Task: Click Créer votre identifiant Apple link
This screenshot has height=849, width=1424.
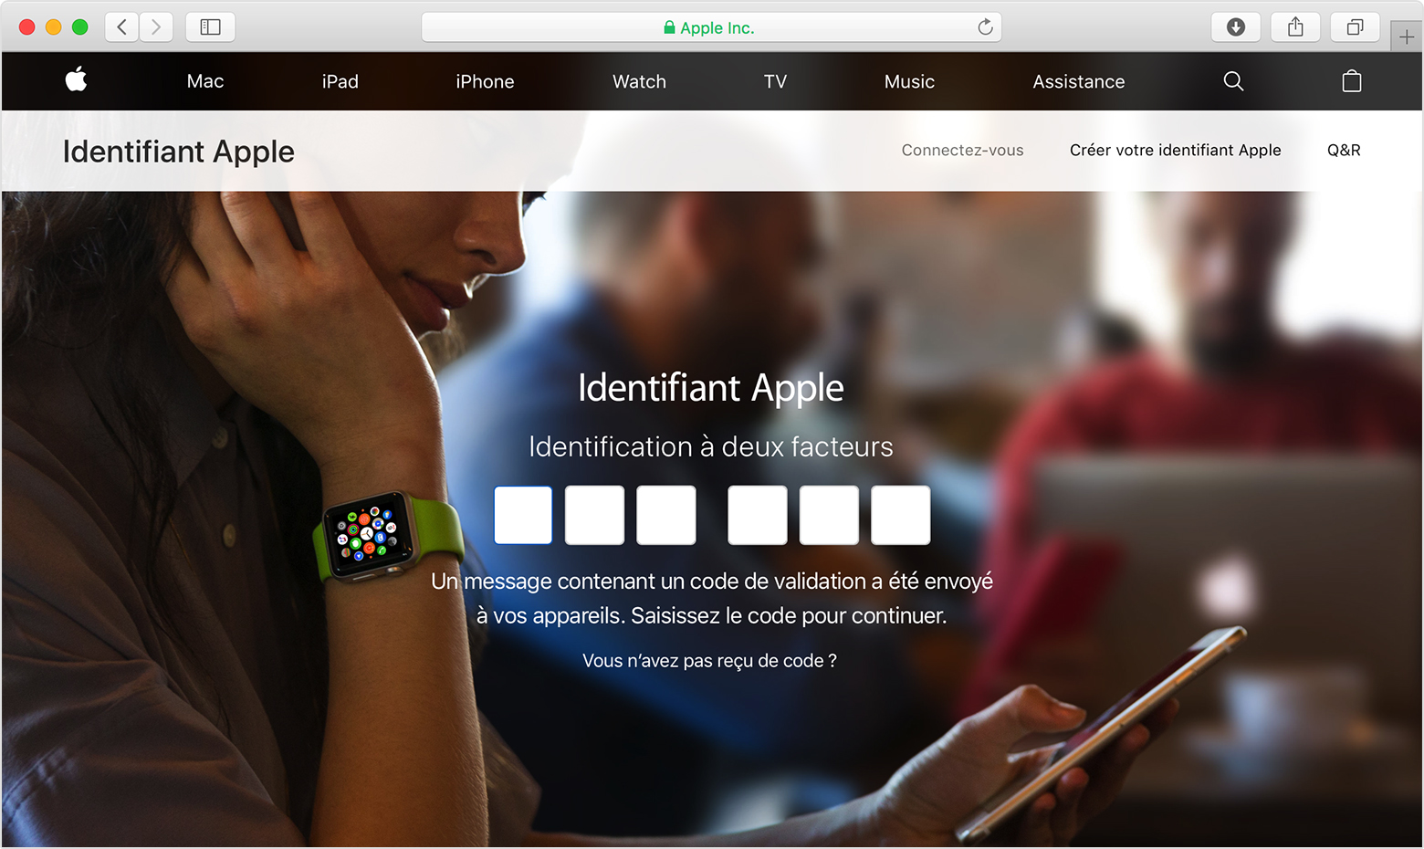Action: [1175, 151]
